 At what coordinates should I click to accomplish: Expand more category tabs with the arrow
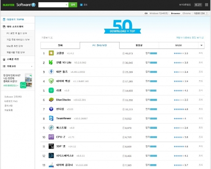[201, 45]
